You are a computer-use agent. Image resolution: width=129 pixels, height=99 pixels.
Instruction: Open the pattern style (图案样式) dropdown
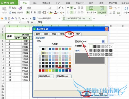[103, 42]
